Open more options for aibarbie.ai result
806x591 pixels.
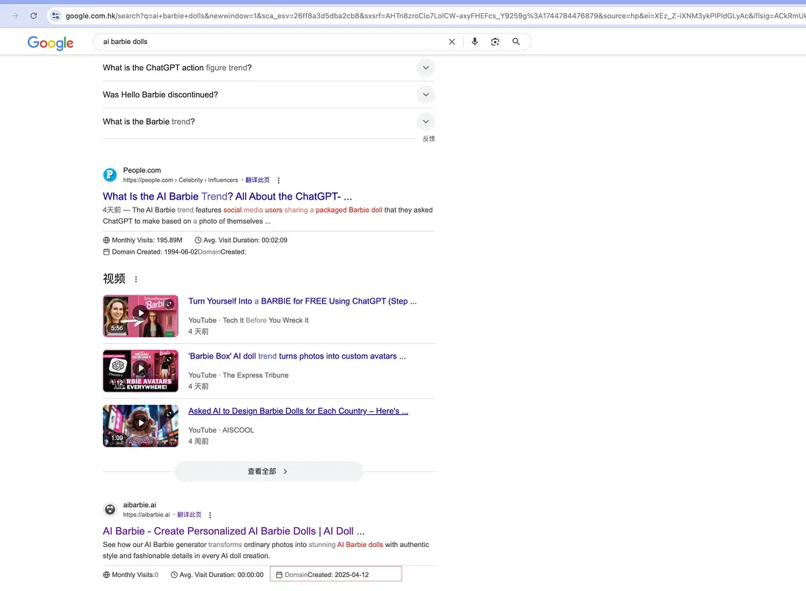click(x=210, y=515)
